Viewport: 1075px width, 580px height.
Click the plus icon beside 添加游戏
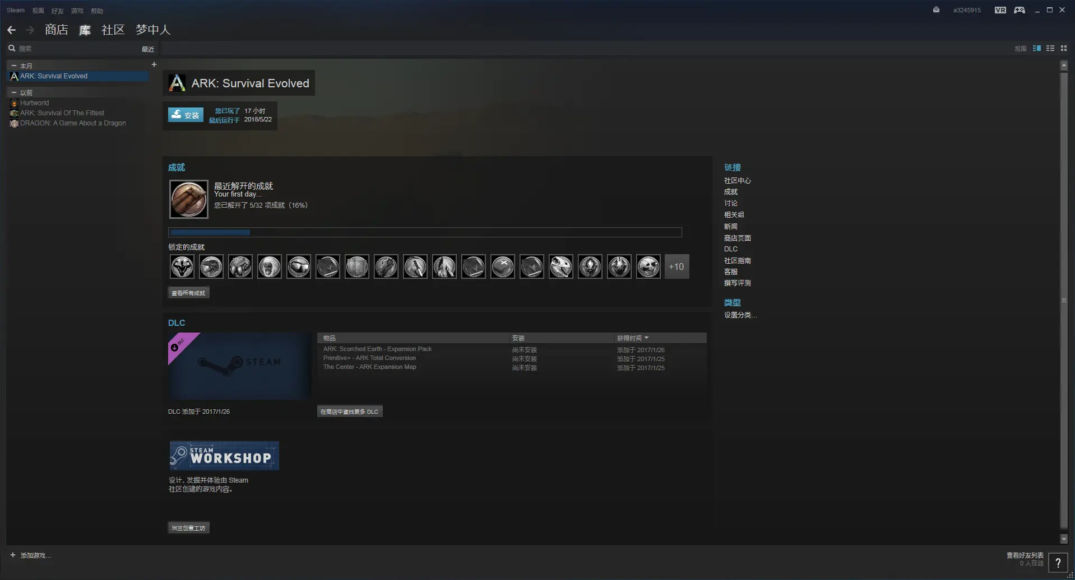coord(13,555)
